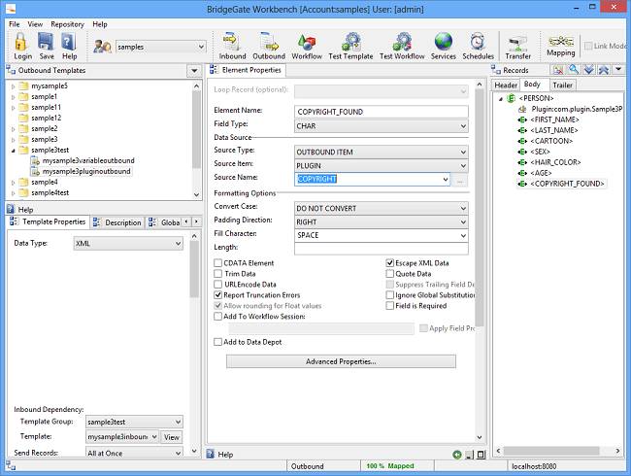
Task: Click the magnifier search icon in Records toolbar
Action: click(574, 70)
